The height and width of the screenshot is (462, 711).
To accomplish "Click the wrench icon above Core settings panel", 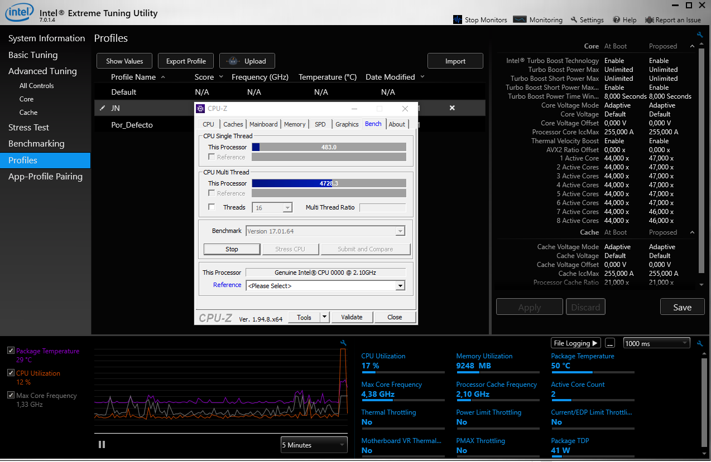I will coord(700,35).
